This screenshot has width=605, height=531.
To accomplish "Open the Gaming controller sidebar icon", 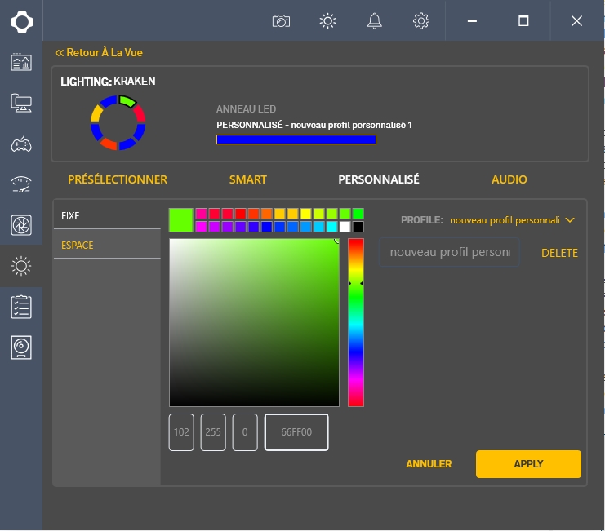I will pyautogui.click(x=21, y=144).
